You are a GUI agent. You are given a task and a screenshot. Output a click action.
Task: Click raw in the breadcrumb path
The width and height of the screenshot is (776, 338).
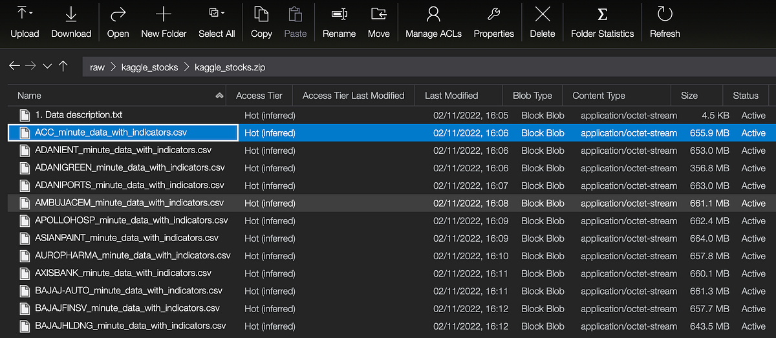pyautogui.click(x=98, y=67)
